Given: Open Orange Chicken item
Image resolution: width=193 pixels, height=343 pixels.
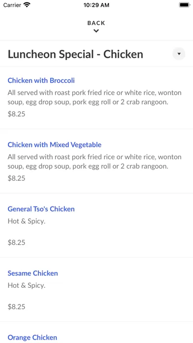Looking at the screenshot, I should pos(32,337).
